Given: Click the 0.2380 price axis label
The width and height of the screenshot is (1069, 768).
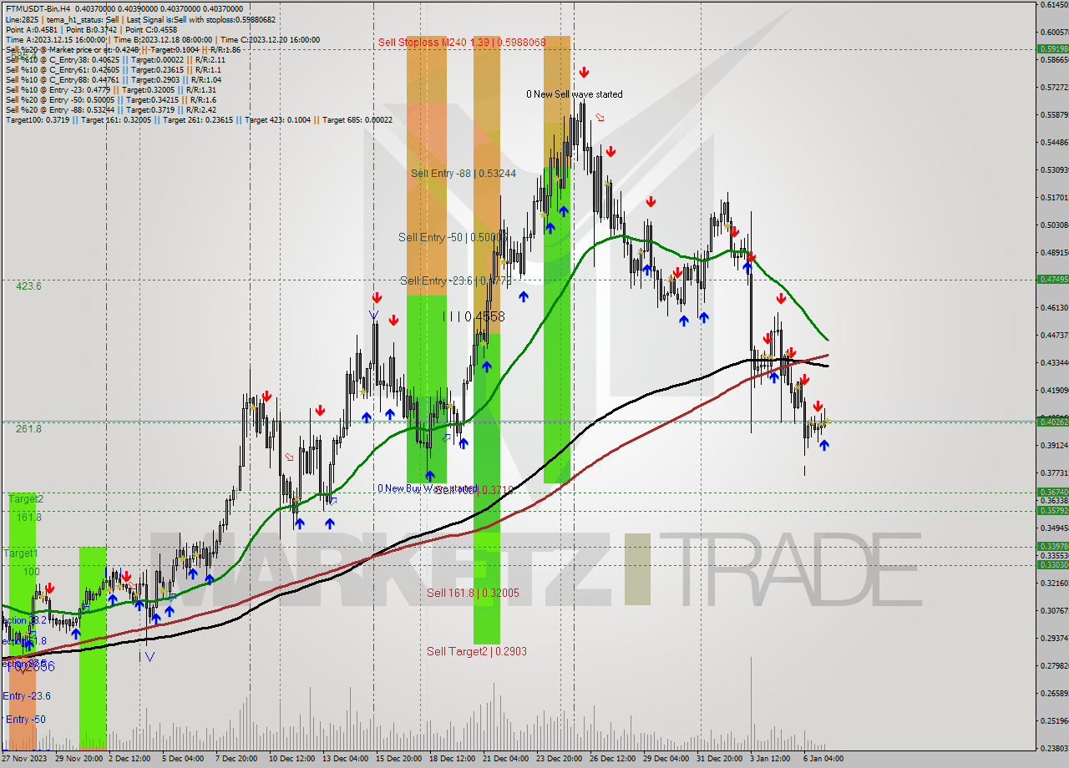Looking at the screenshot, I should (1054, 748).
